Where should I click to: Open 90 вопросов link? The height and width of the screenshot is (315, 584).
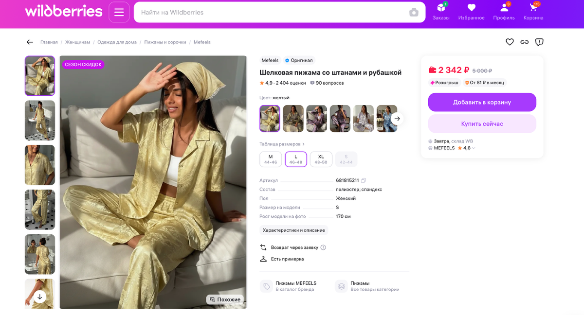pos(327,83)
